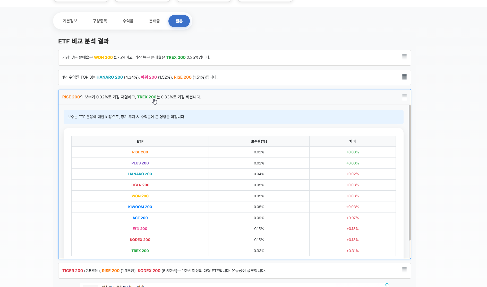The width and height of the screenshot is (487, 287).
Task: Expand the lowest 분배율 WON 200 panel
Action: coord(234,58)
